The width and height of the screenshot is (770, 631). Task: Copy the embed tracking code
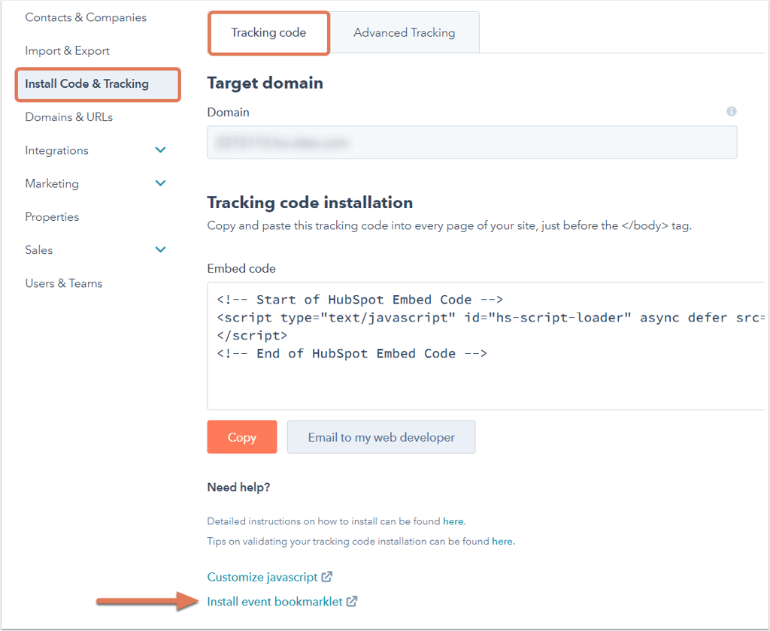coord(242,436)
